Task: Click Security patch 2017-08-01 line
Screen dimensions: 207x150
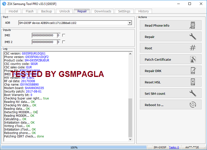Action: coord(23,91)
